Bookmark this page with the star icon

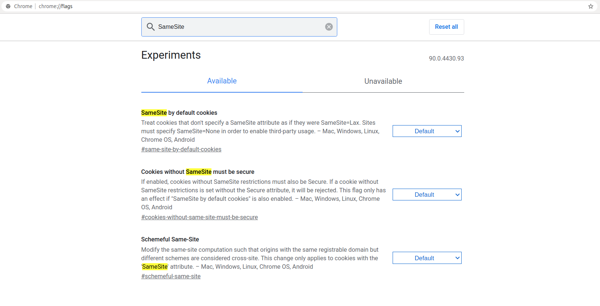[x=591, y=6]
